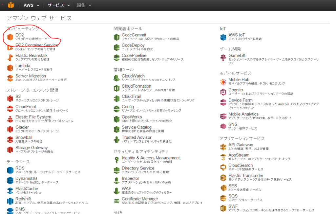Click the Identity & Access Management key icon
The image size is (336, 214).
click(x=116, y=160)
